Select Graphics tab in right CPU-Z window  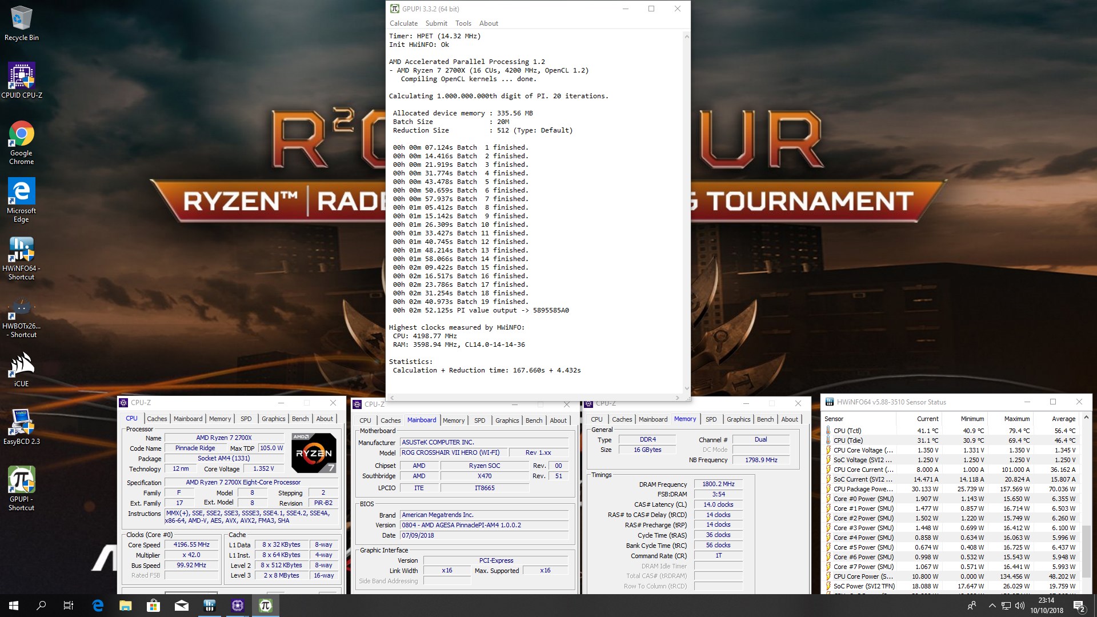738,419
